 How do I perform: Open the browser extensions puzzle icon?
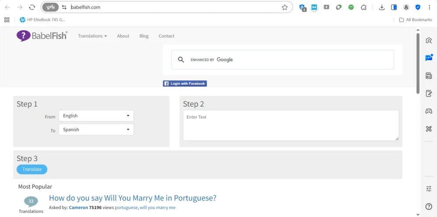tap(364, 7)
